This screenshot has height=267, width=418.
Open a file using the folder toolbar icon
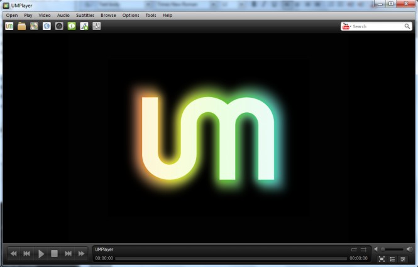click(x=21, y=26)
